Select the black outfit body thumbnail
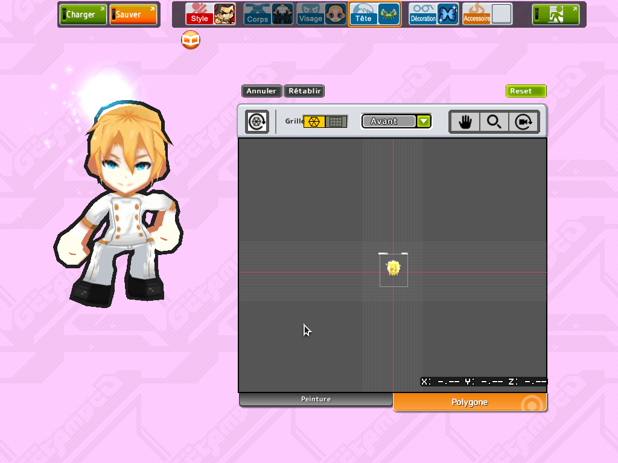The width and height of the screenshot is (618, 463). (282, 14)
